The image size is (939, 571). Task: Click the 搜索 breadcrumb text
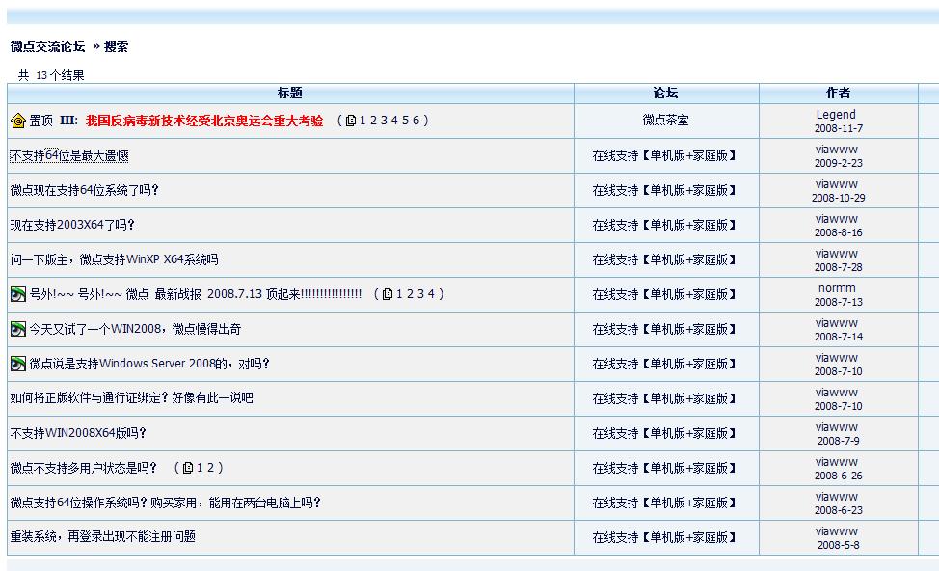117,46
